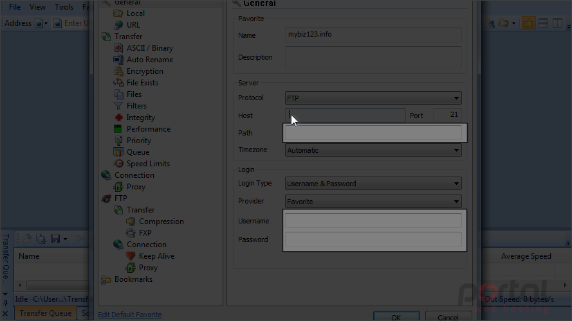Select the FXP icon
The width and height of the screenshot is (572, 321).
tap(131, 233)
